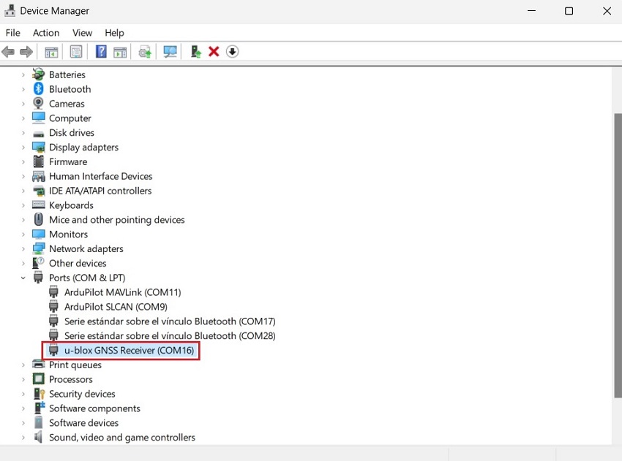The width and height of the screenshot is (622, 461).
Task: Click the Scan for hardware changes monitor icon
Action: (x=171, y=52)
